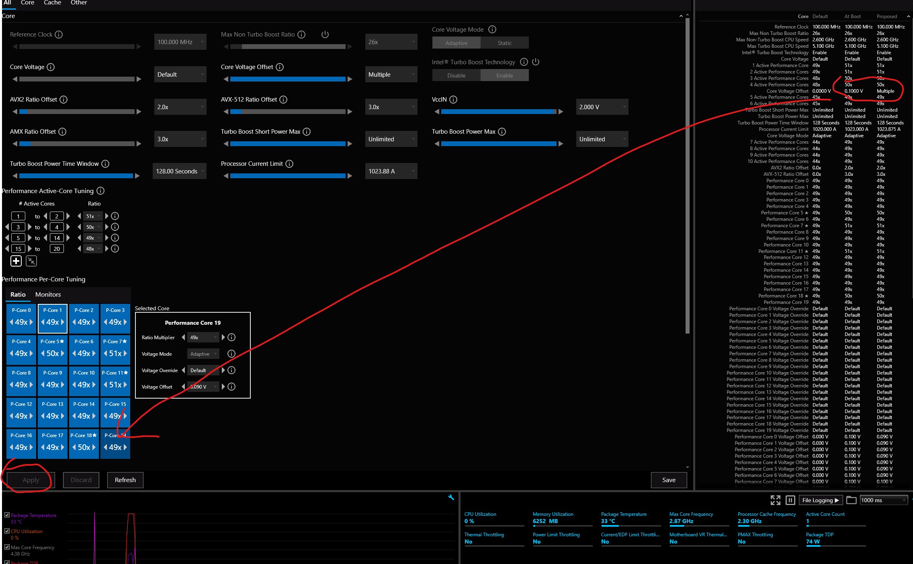Viewport: 913px width, 564px height.
Task: Click info icon beside VccIN
Action: coord(453,100)
